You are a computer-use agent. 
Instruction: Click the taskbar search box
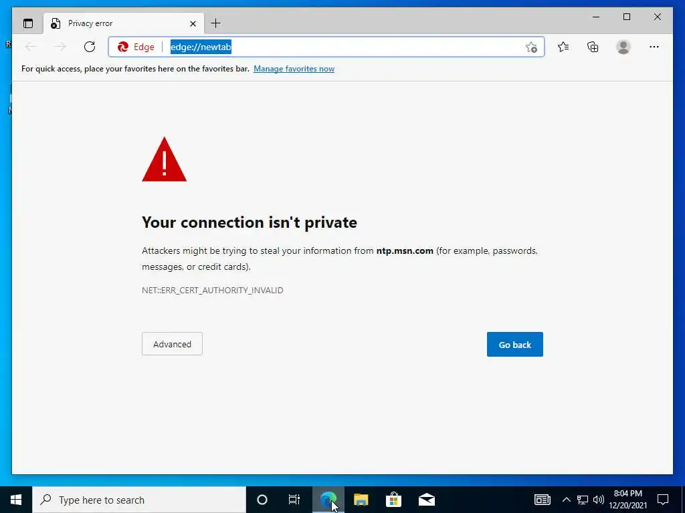(139, 500)
